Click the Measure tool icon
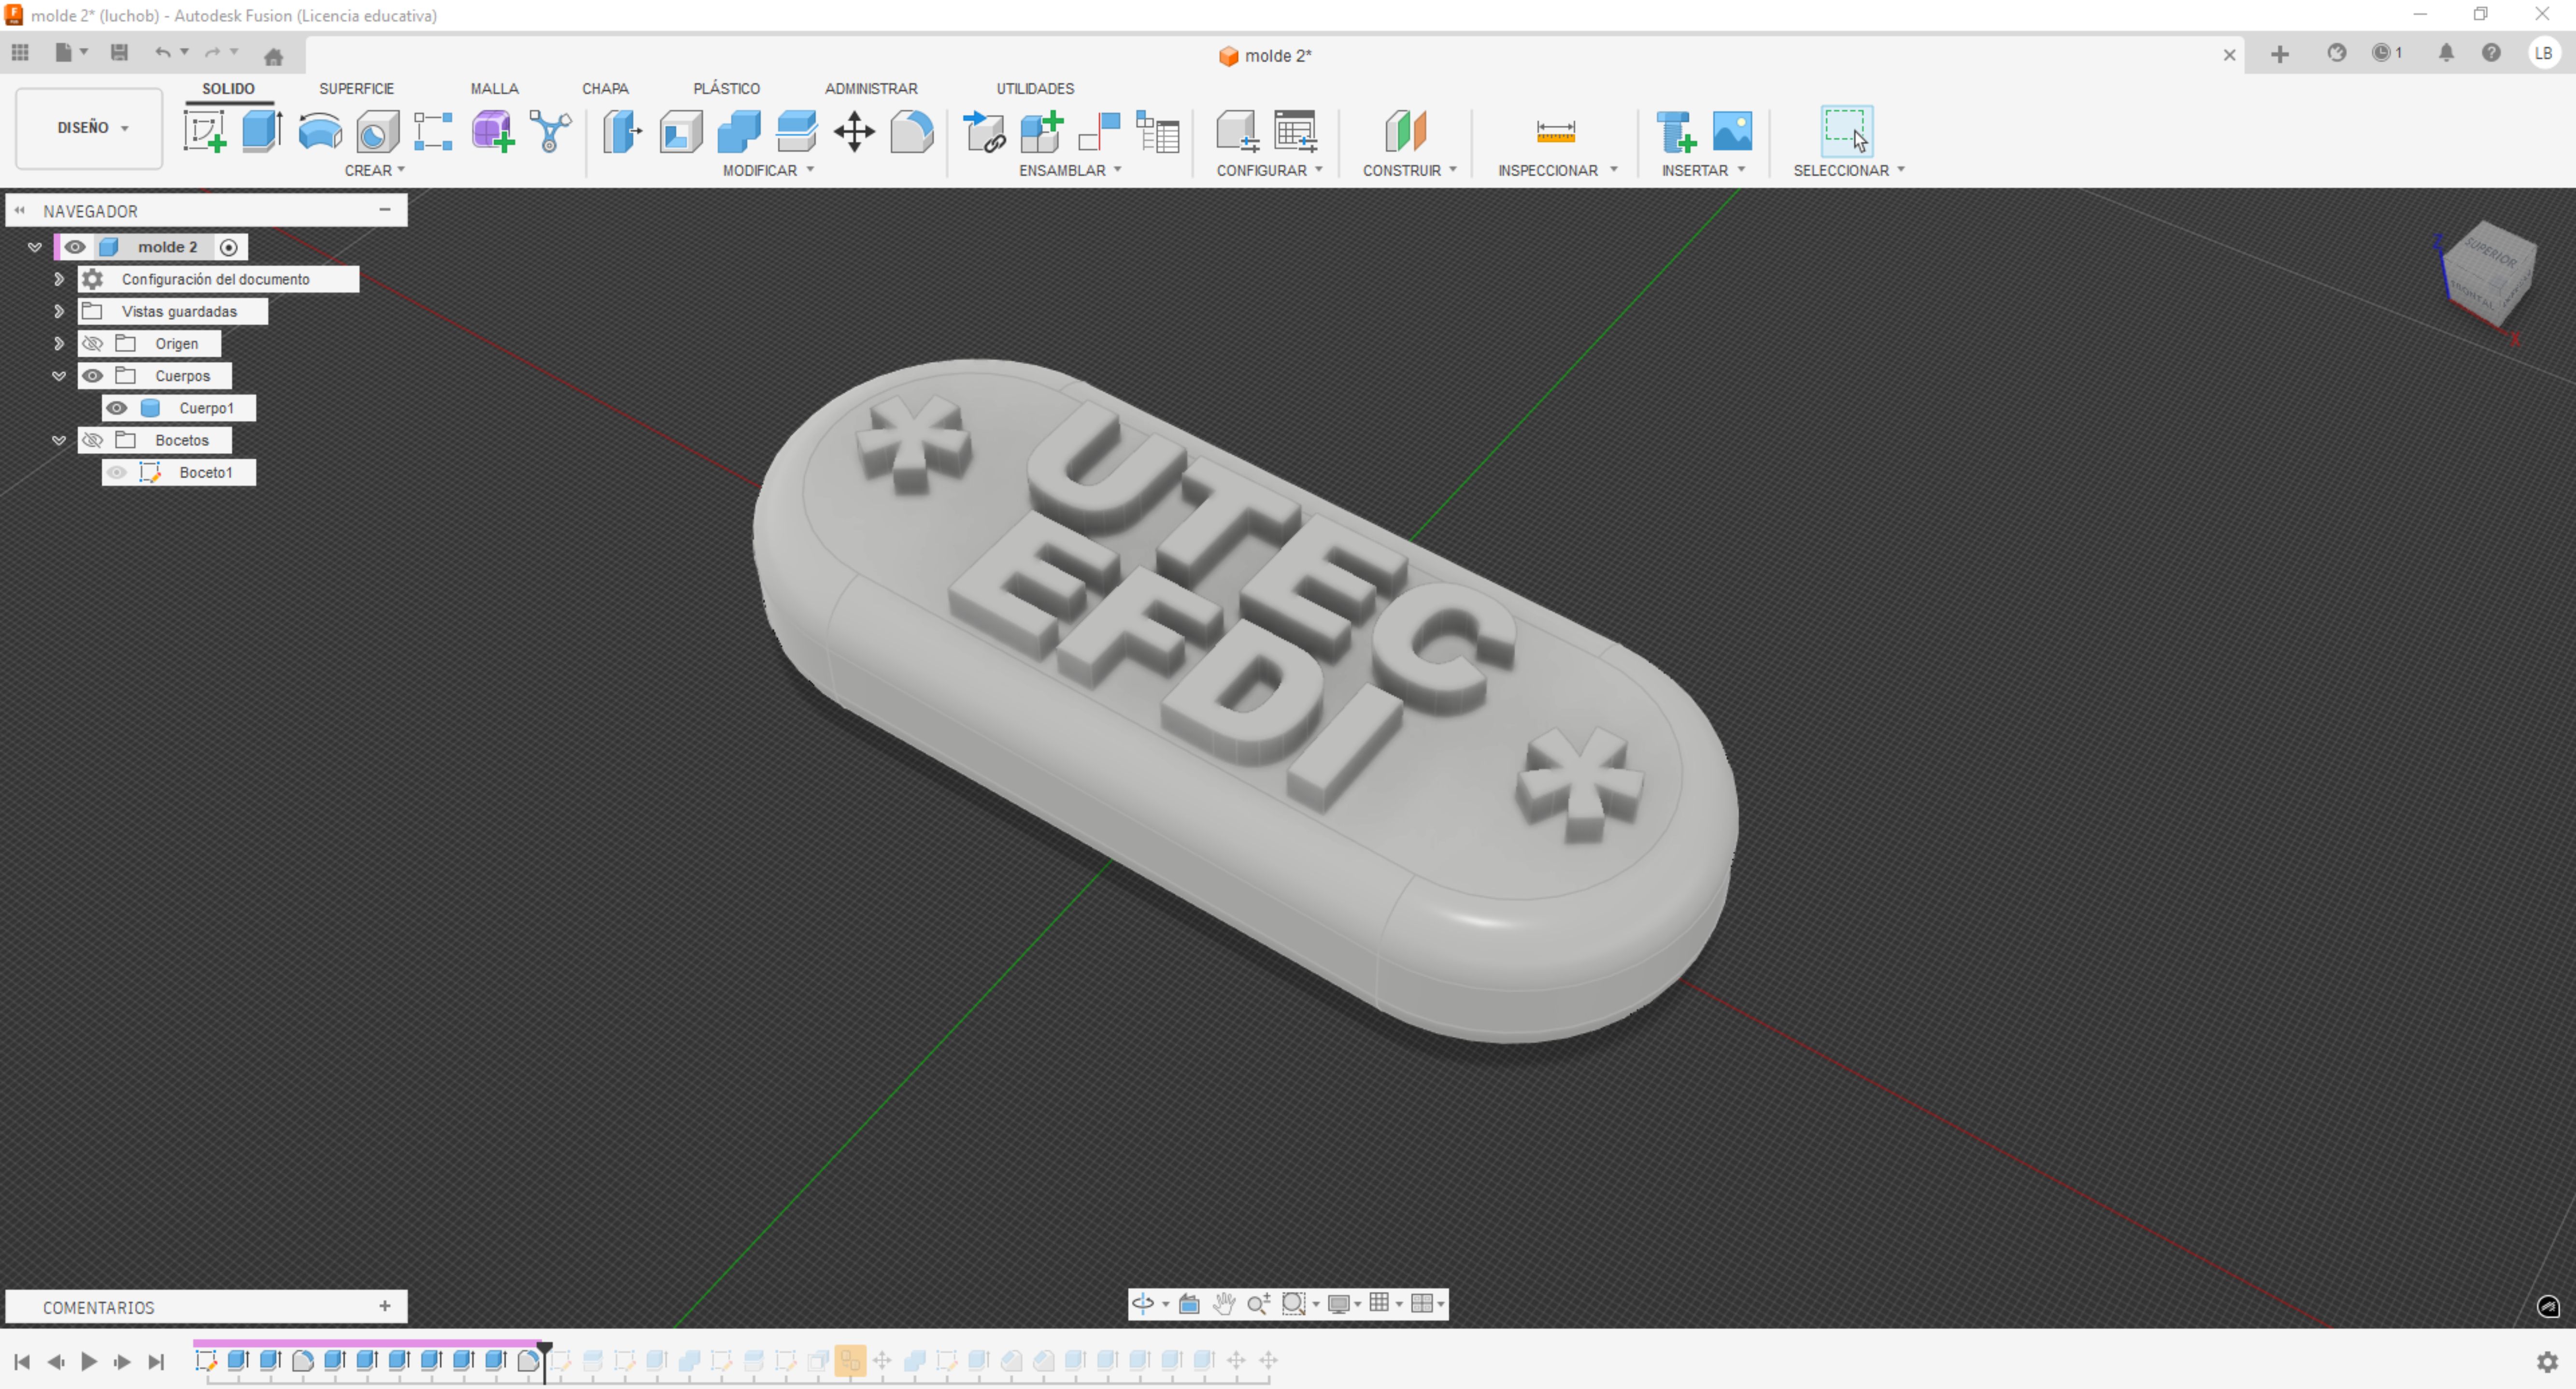Viewport: 2576px width, 1389px height. pos(1555,131)
